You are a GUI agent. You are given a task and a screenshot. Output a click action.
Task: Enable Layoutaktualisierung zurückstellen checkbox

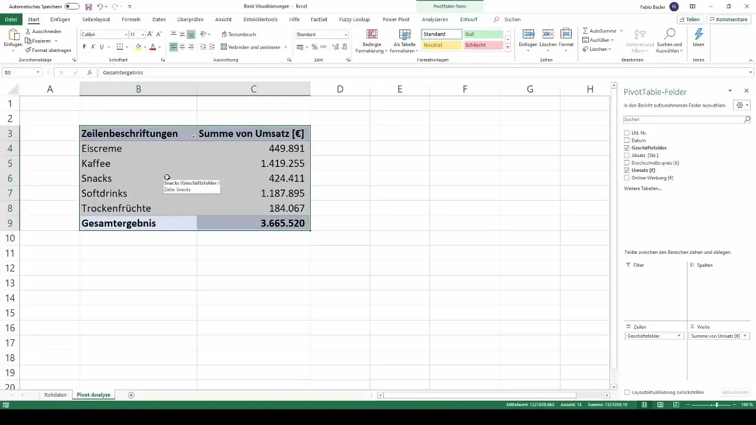[x=627, y=392]
